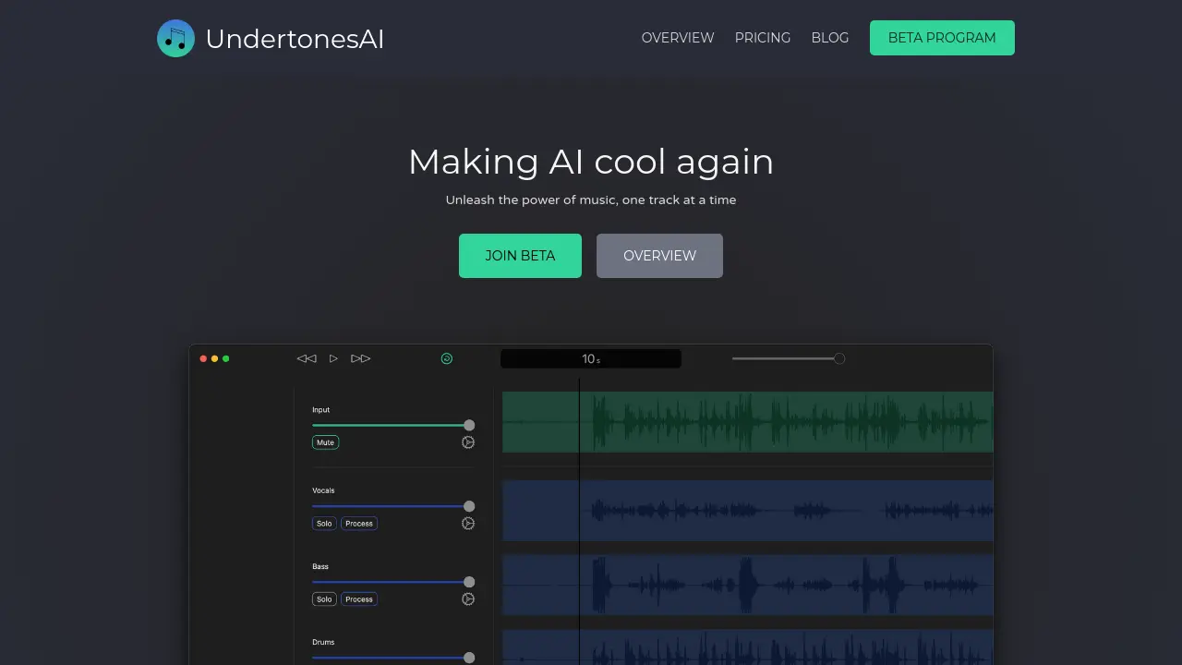
Task: Click the gray OVERVIEW hero button
Action: 659,256
